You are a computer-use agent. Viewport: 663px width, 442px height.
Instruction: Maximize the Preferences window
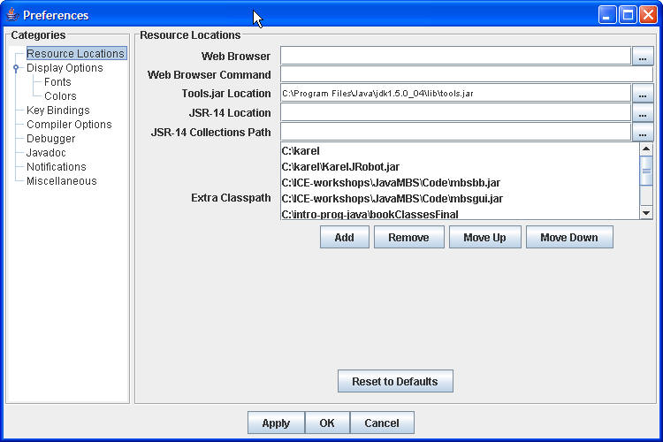pos(628,15)
